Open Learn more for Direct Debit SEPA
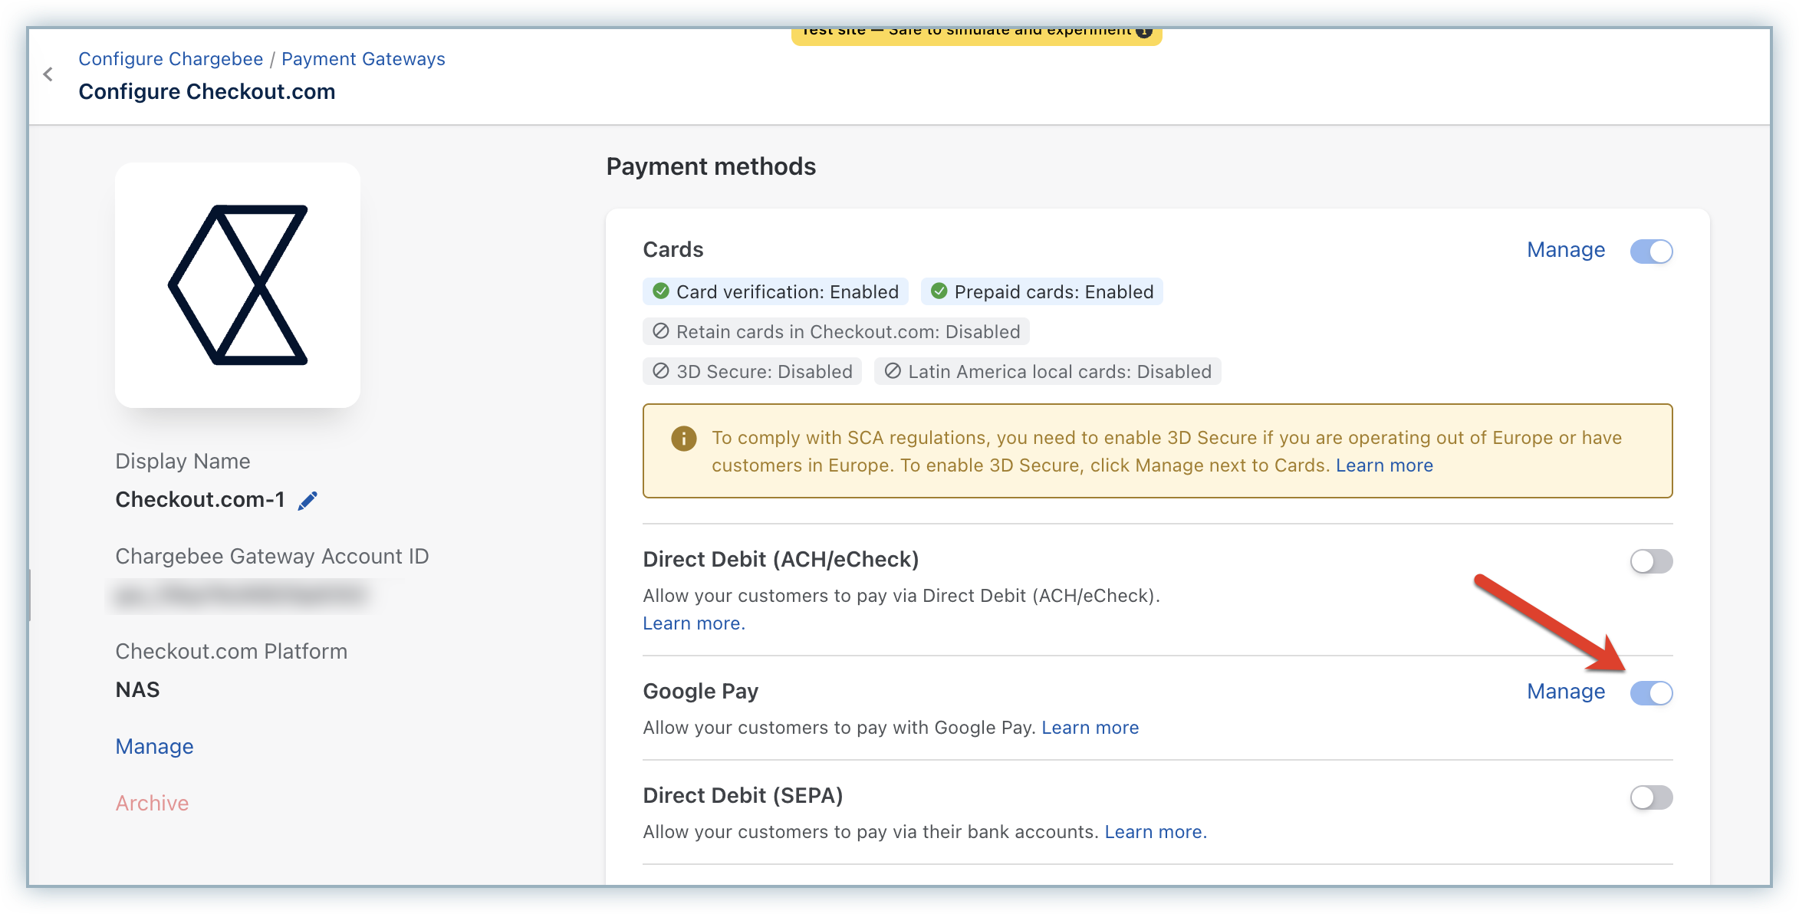 pos(1156,832)
